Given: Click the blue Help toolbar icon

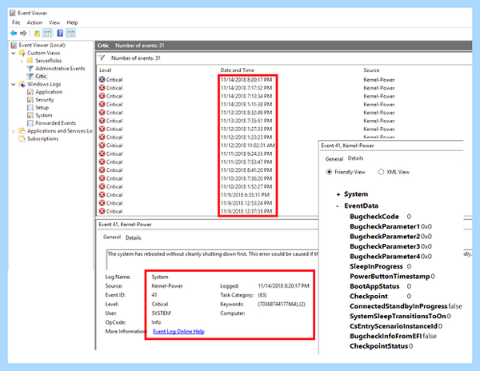Looking at the screenshot, I should click(x=60, y=33).
